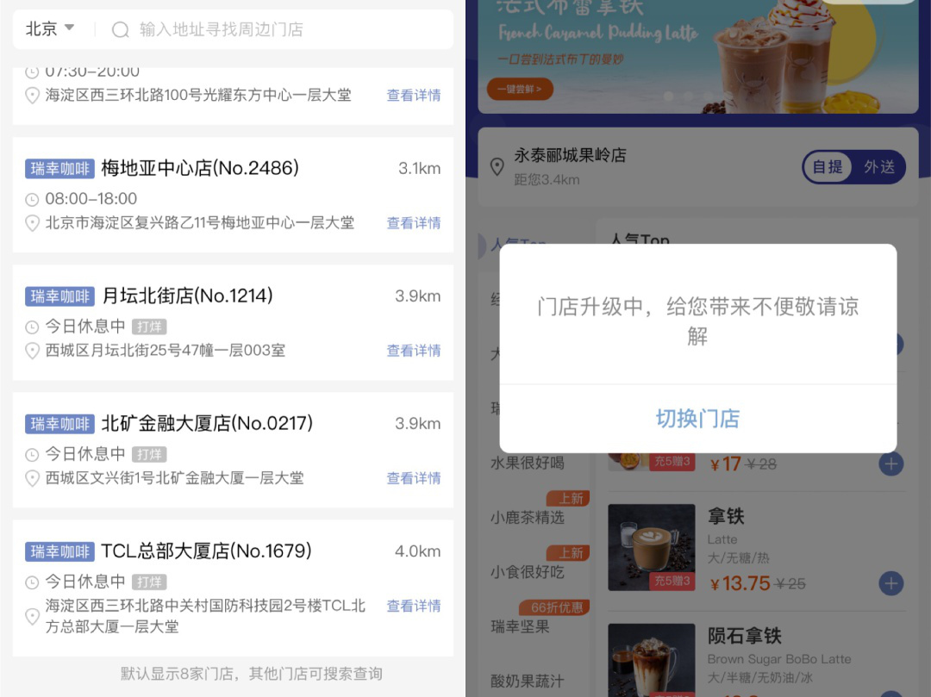The image size is (931, 697).
Task: Open 查看详情 for 光耀东方中心 store
Action: click(x=414, y=95)
